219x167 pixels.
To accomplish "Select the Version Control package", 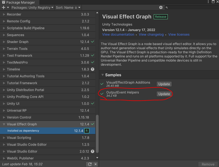I will tap(48, 117).
